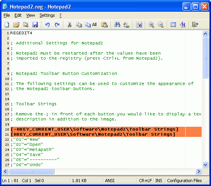Toggle word wrap toolbar icon
This screenshot has width=211, height=186.
(139, 25)
